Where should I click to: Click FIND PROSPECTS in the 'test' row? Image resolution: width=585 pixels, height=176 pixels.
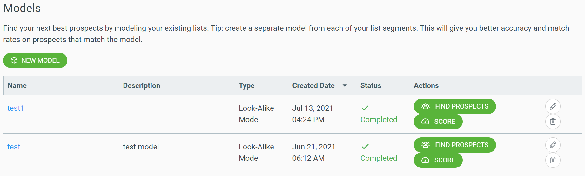pyautogui.click(x=454, y=145)
